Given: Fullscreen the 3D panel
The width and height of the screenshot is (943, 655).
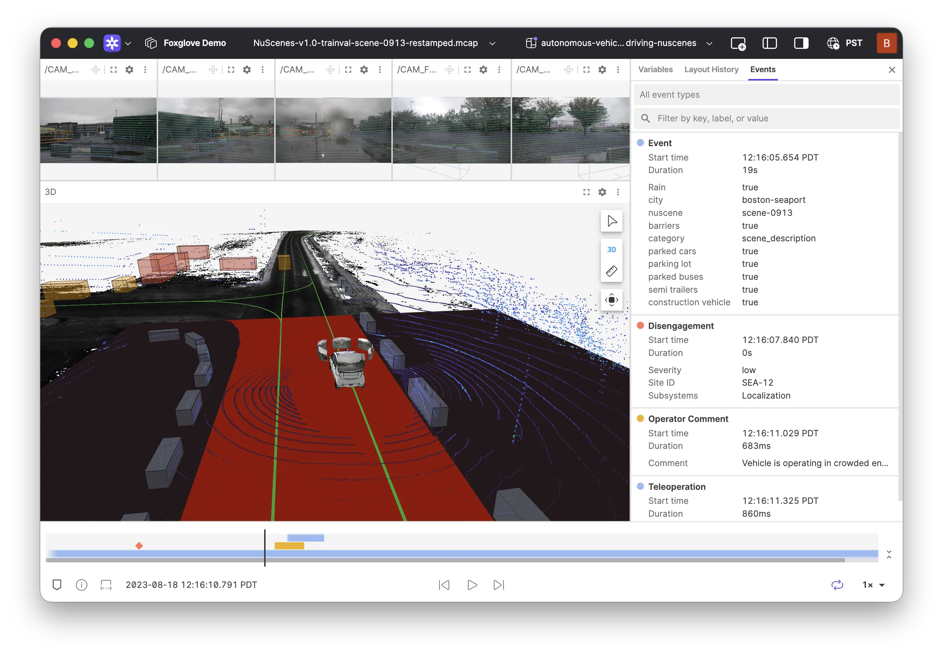Looking at the screenshot, I should click(x=586, y=192).
